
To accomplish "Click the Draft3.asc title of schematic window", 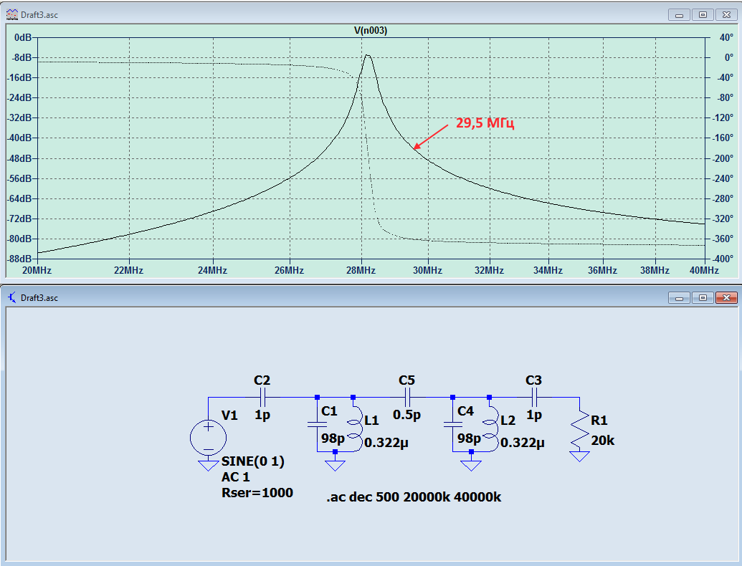I will pos(39,297).
